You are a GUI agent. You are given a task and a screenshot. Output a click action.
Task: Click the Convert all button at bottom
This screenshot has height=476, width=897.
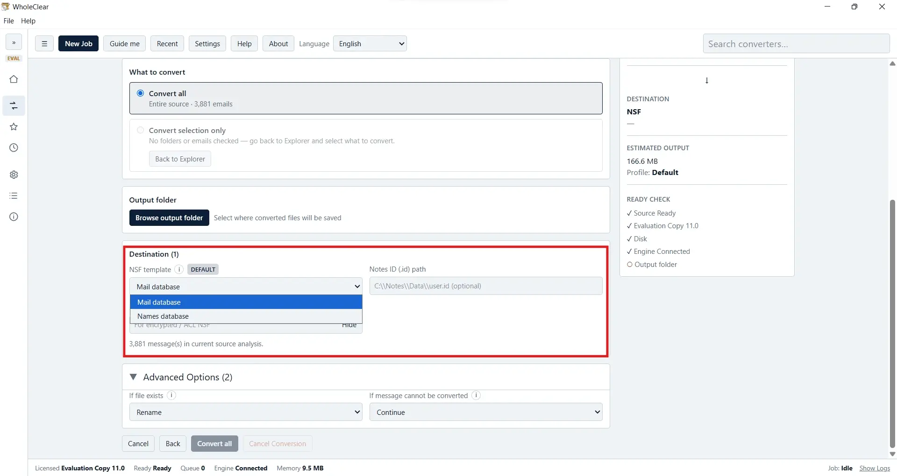point(214,443)
